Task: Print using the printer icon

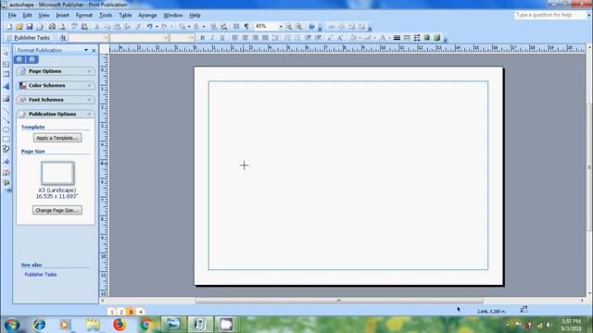Action: pos(52,27)
